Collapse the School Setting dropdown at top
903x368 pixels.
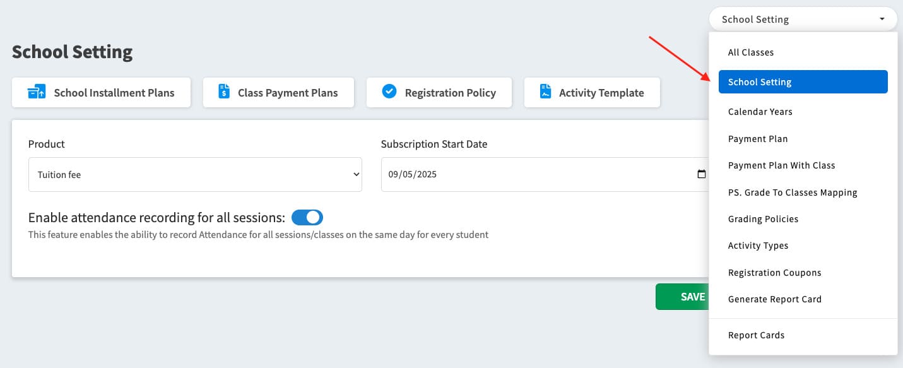tap(803, 19)
